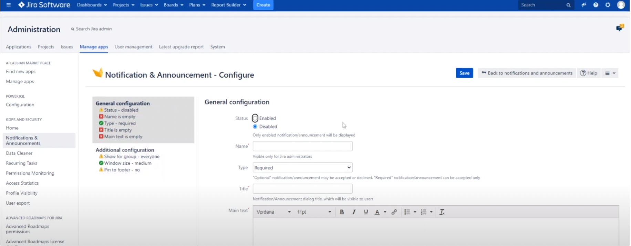Open the Plans dropdown menu

[x=197, y=5]
